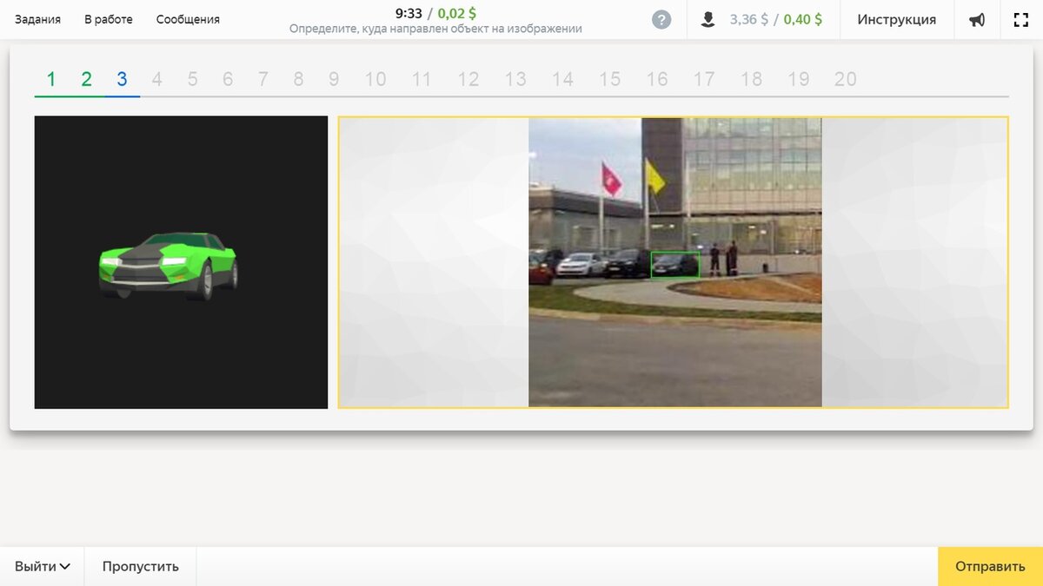Viewport: 1043px width, 586px height.
Task: Switch to task page 14
Action: 562,79
